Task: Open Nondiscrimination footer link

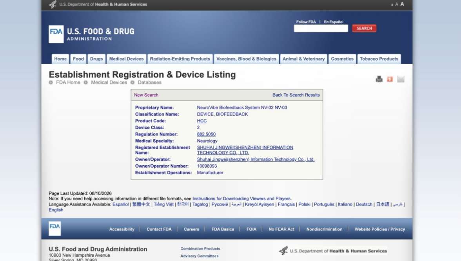Action: coord(324,229)
